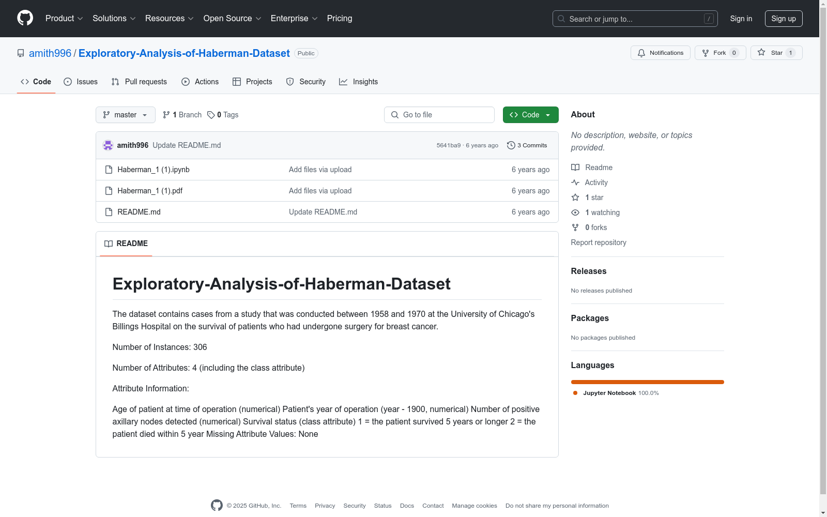The image size is (827, 517).
Task: Click the Activity pulse icon in About
Action: tap(575, 183)
